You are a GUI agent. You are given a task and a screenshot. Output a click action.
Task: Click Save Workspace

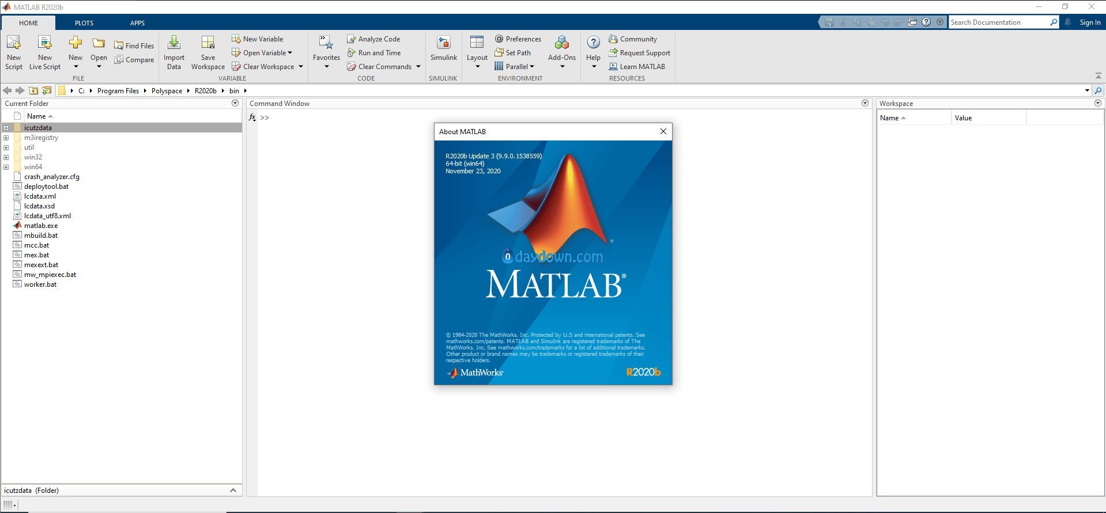tap(208, 52)
